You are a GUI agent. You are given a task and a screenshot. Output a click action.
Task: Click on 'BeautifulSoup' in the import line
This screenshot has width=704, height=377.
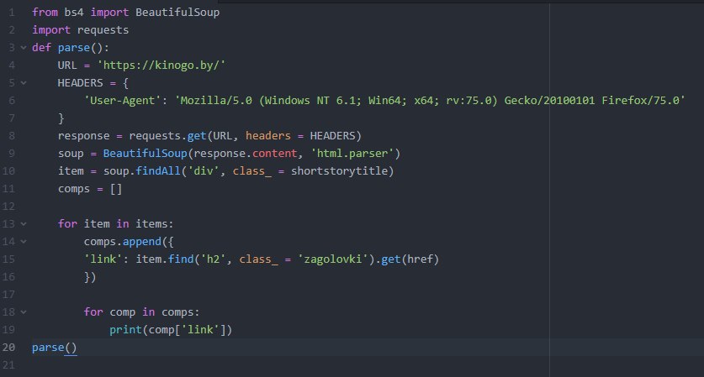(177, 12)
